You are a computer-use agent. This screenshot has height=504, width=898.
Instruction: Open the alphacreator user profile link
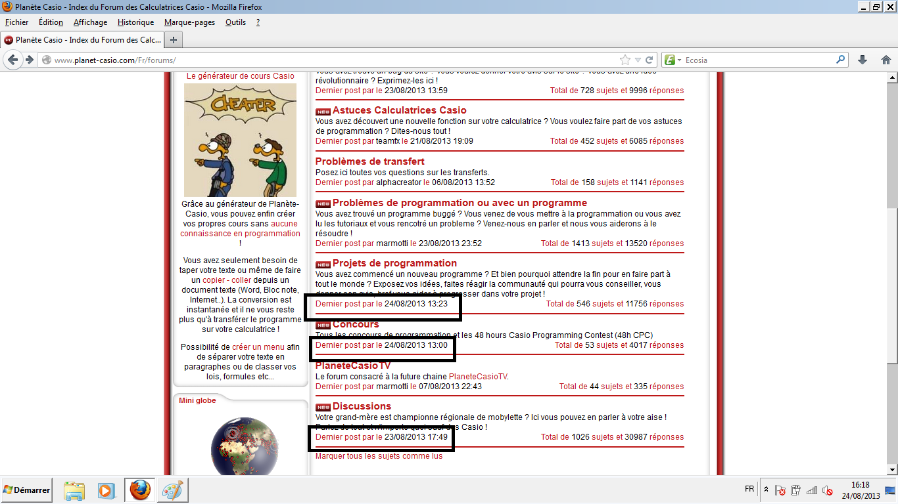(398, 182)
